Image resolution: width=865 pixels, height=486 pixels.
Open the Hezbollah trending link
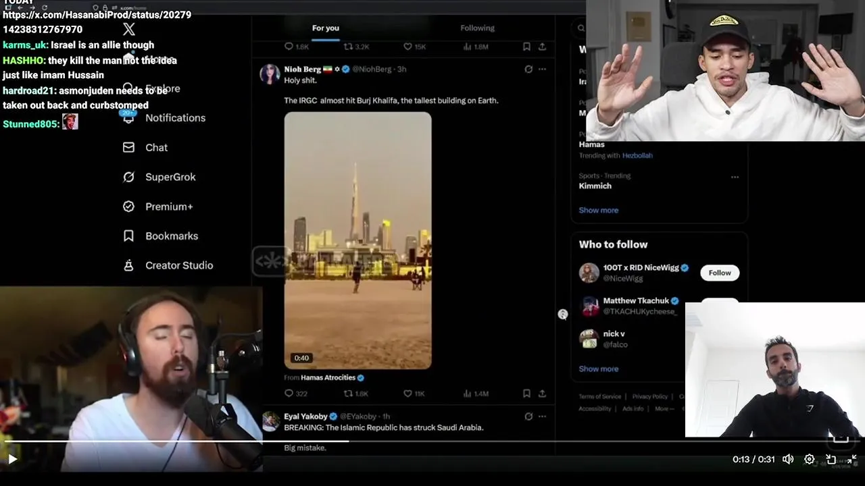[637, 155]
